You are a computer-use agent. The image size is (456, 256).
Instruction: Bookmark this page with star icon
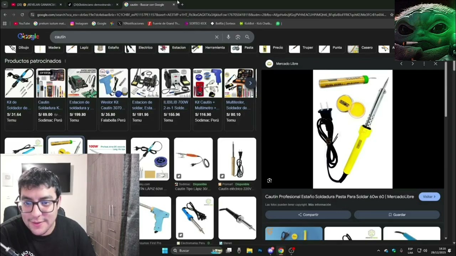click(x=392, y=15)
